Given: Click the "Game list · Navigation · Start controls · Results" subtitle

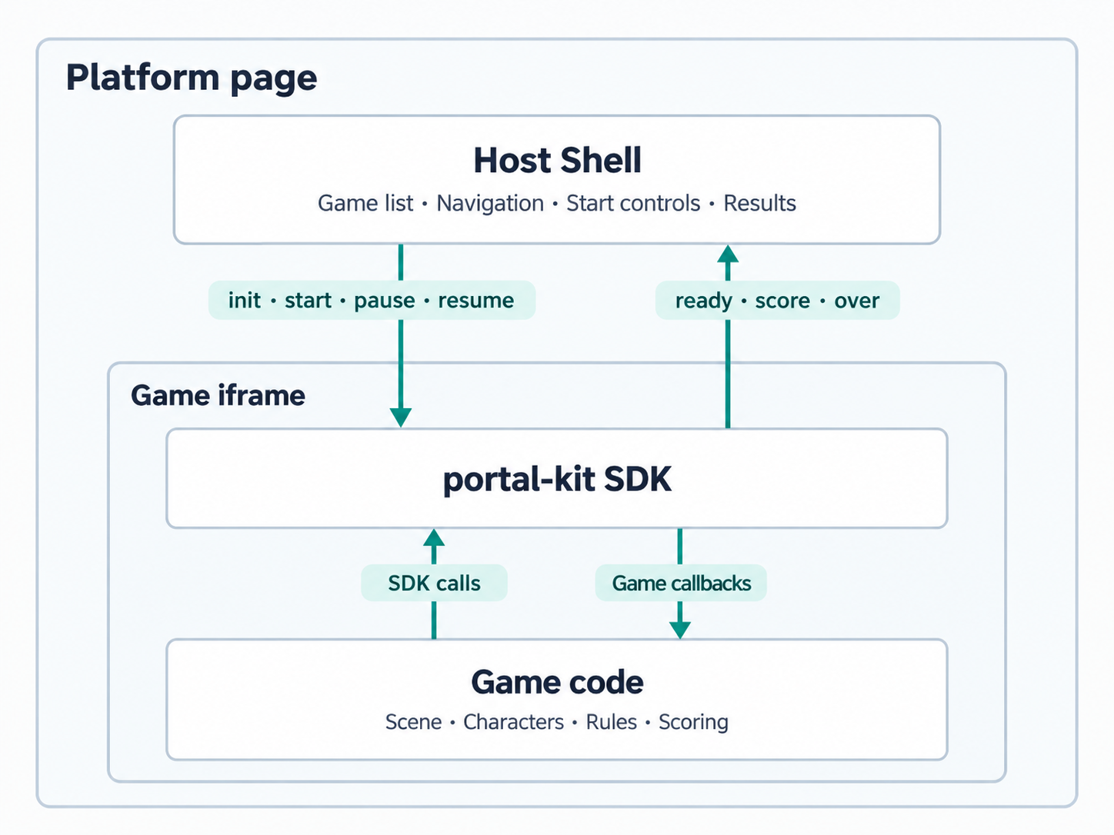Looking at the screenshot, I should tap(557, 203).
